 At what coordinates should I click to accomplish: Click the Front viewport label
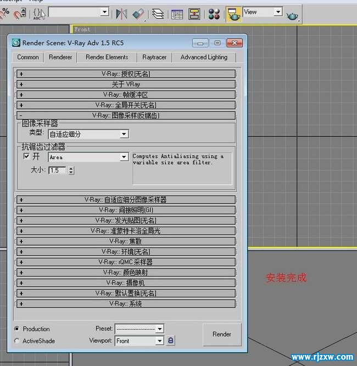pyautogui.click(x=82, y=30)
